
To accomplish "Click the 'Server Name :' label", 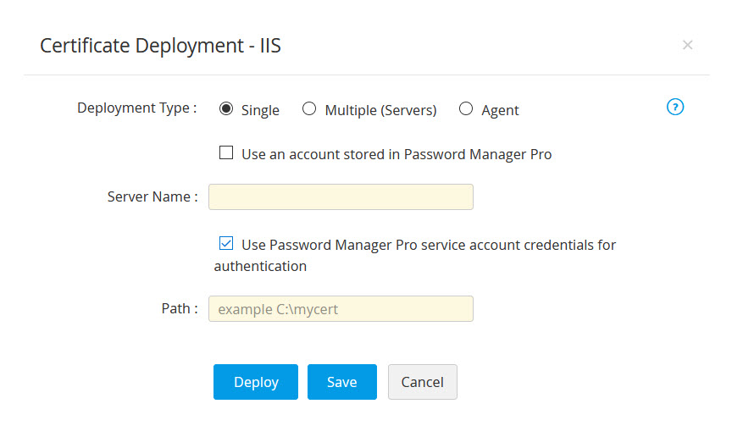I will (152, 196).
